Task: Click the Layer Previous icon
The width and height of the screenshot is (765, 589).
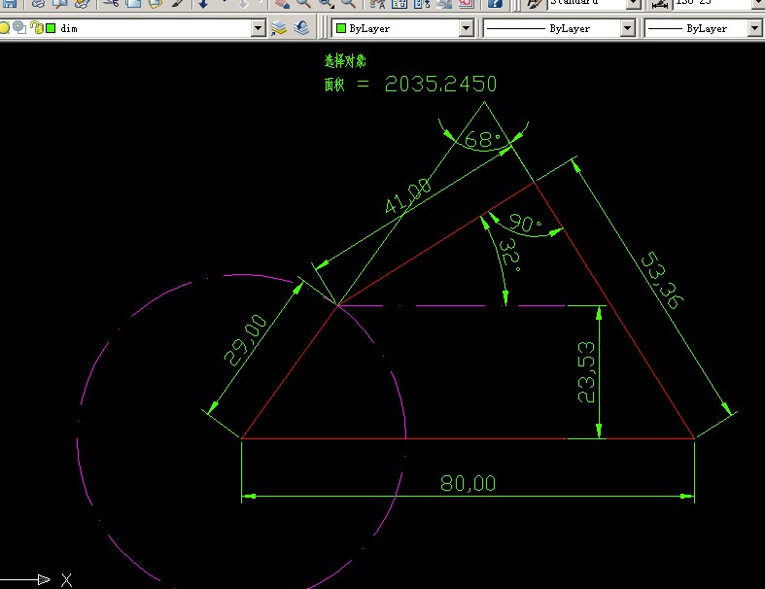Action: tap(301, 28)
